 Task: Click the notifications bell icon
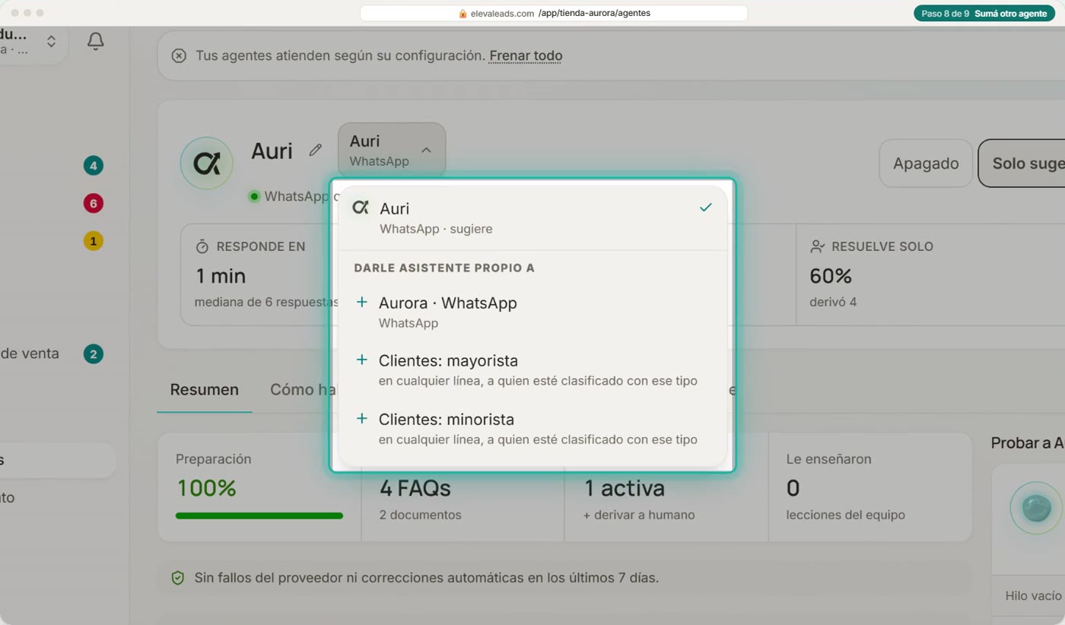pos(96,41)
